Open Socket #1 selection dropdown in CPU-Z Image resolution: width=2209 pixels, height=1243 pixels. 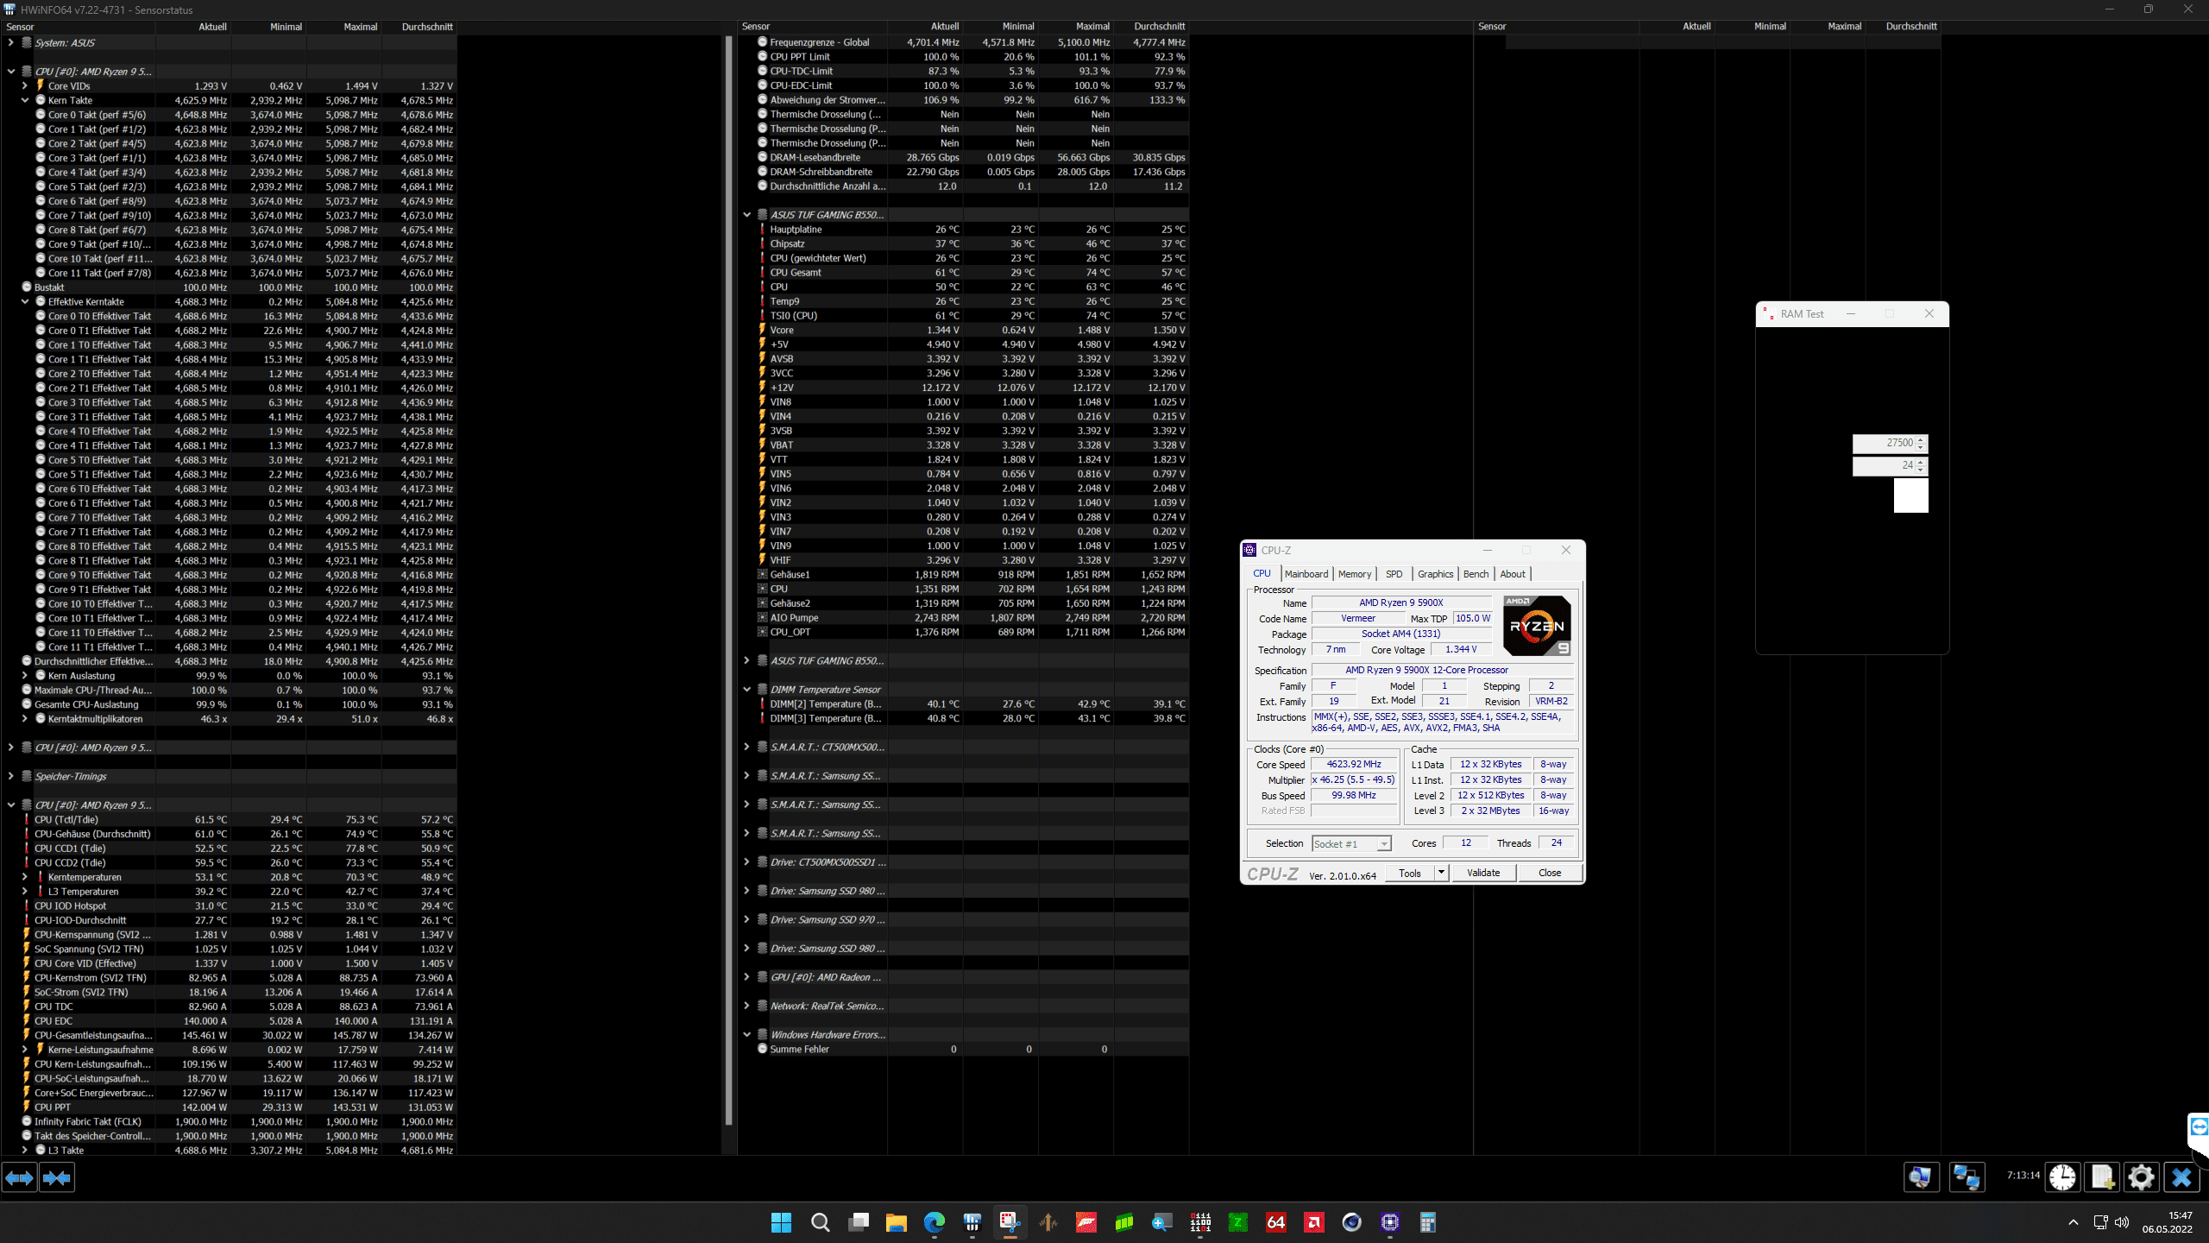(x=1351, y=844)
